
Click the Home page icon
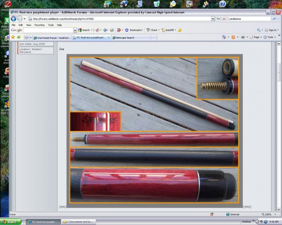pyautogui.click(x=224, y=37)
